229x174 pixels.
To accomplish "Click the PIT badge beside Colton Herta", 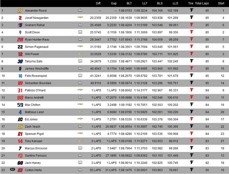I will tap(13, 169).
